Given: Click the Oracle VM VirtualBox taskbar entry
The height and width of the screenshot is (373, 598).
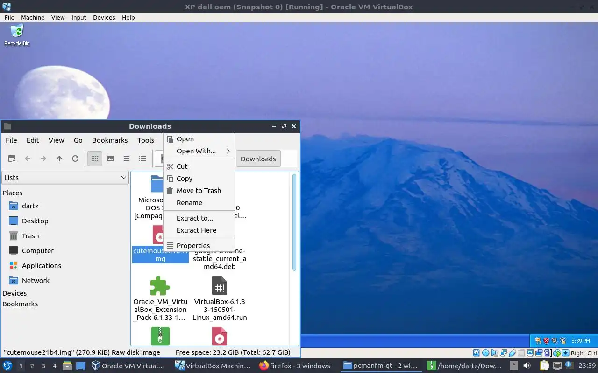Looking at the screenshot, I should coord(128,366).
